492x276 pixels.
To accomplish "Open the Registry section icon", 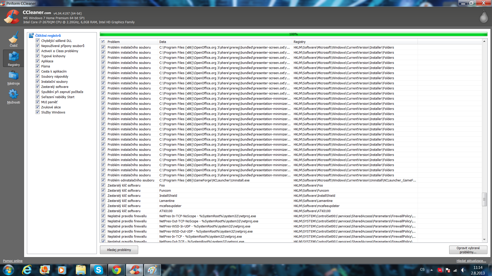I will click(x=14, y=59).
